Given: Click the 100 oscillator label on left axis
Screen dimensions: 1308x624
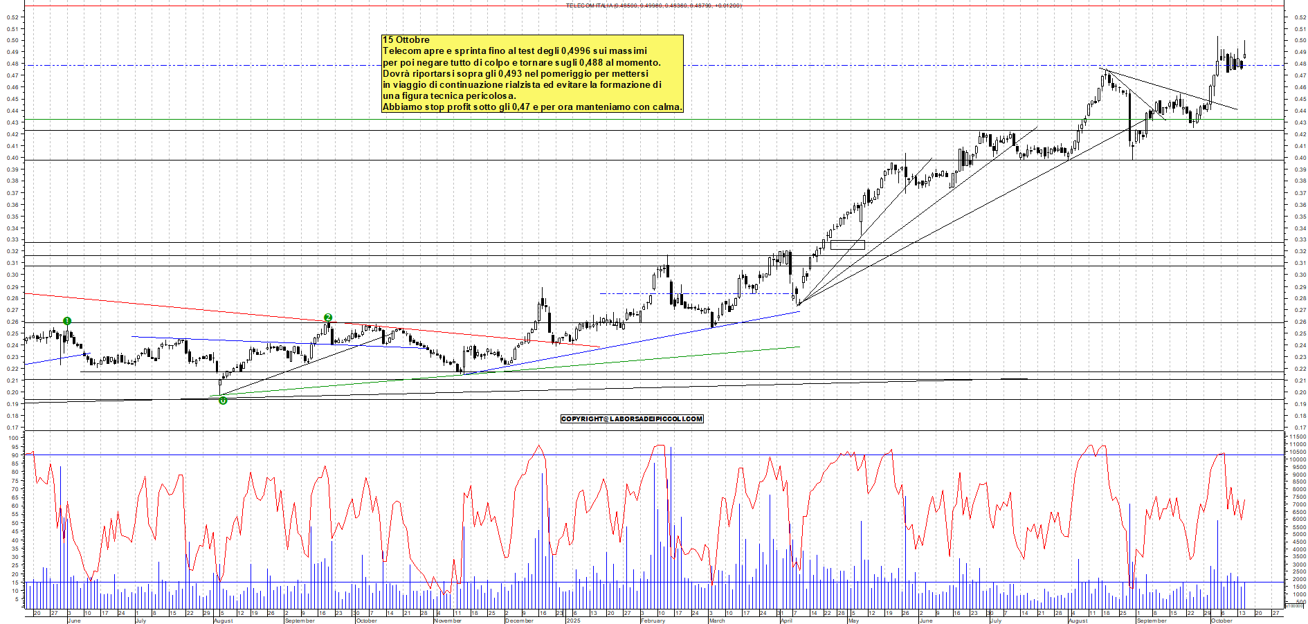Looking at the screenshot, I should [13, 438].
